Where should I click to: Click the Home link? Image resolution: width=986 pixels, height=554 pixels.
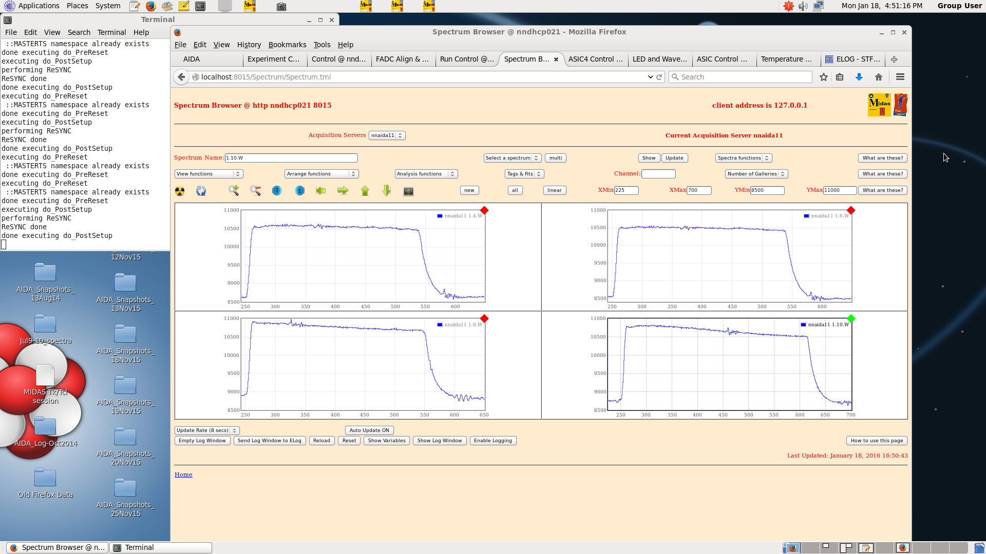(183, 474)
